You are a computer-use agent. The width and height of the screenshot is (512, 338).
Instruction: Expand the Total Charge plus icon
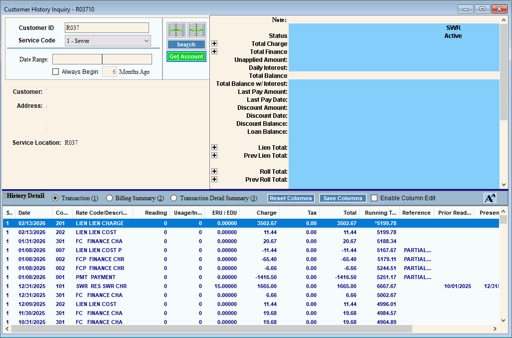tap(214, 44)
